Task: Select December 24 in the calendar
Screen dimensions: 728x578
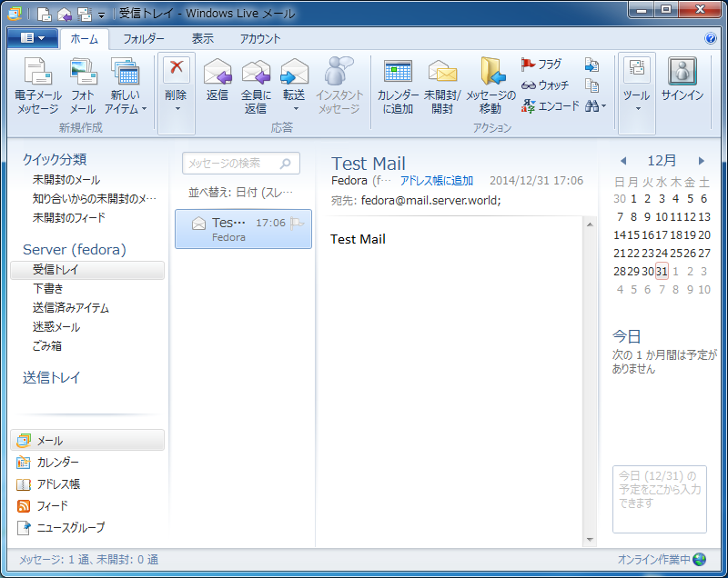Action: (x=662, y=253)
